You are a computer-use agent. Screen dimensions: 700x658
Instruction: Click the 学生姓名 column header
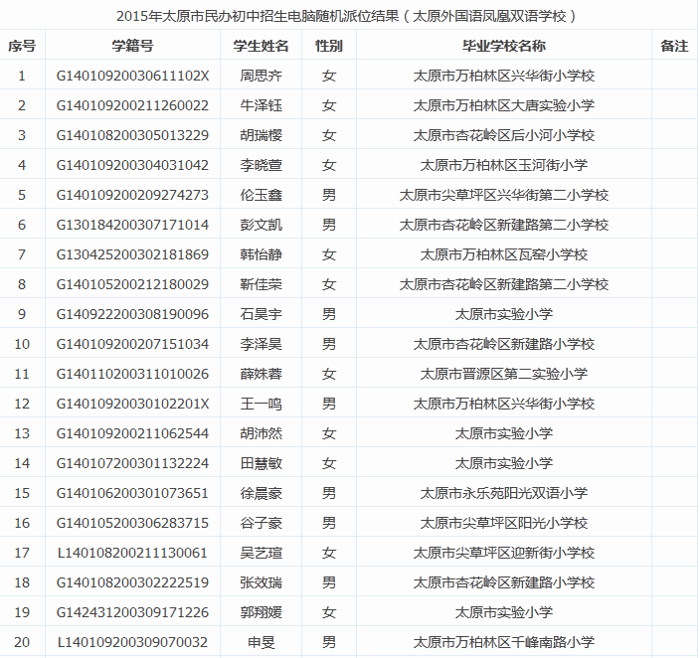pyautogui.click(x=261, y=46)
